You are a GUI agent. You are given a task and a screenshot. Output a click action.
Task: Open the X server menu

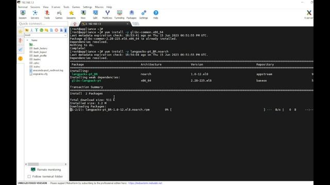coord(56,7)
